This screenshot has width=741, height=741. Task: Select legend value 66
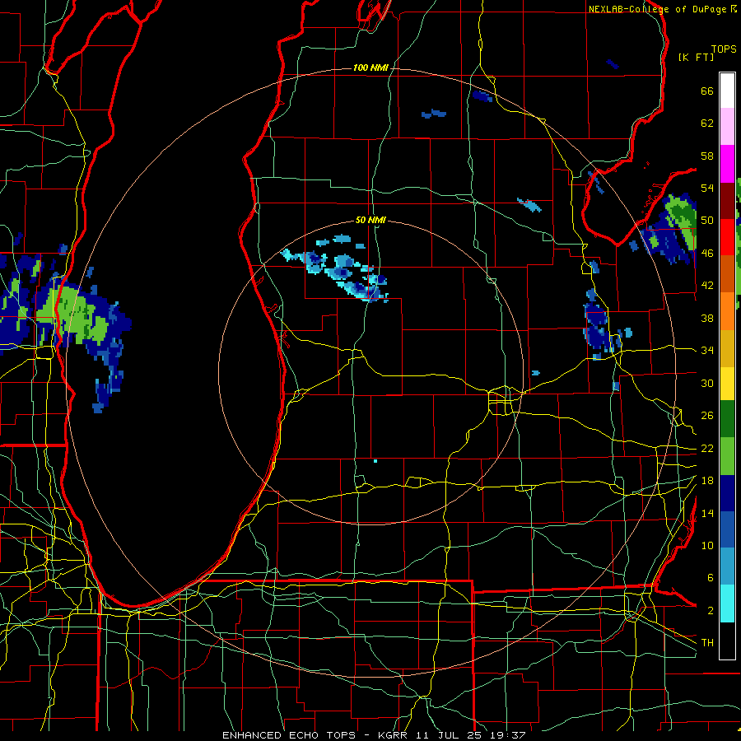tap(707, 91)
